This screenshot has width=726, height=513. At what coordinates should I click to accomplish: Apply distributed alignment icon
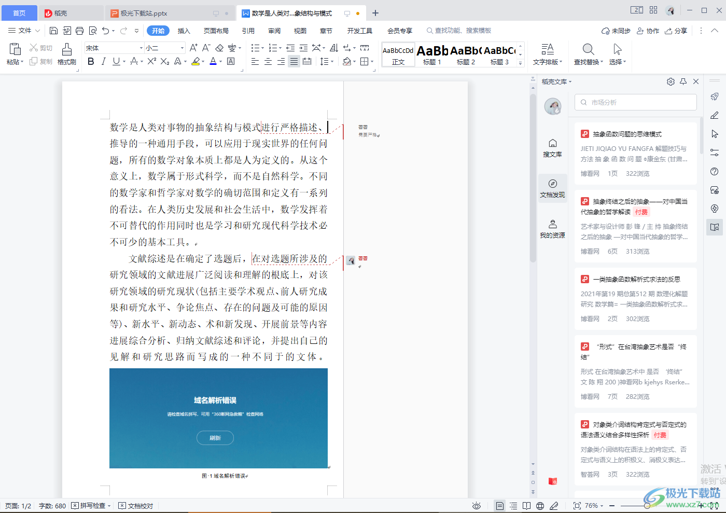(x=307, y=61)
